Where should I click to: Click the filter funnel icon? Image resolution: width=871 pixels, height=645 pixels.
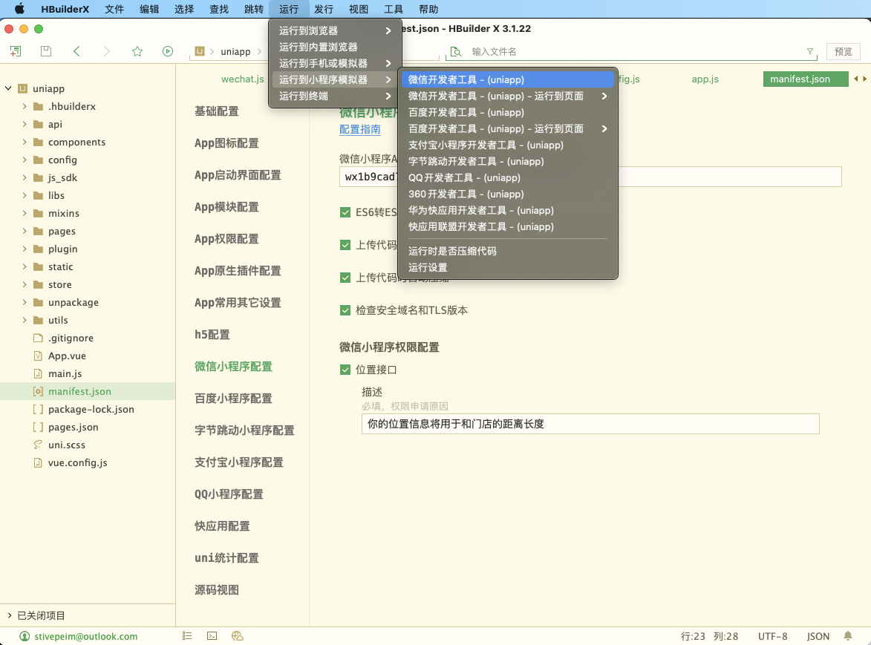click(x=810, y=52)
